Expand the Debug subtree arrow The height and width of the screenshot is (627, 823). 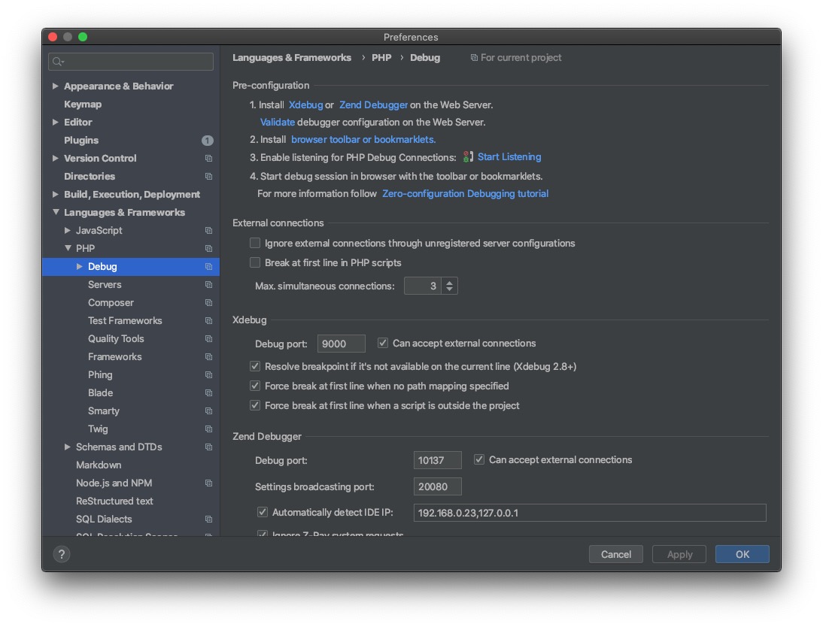tap(79, 267)
